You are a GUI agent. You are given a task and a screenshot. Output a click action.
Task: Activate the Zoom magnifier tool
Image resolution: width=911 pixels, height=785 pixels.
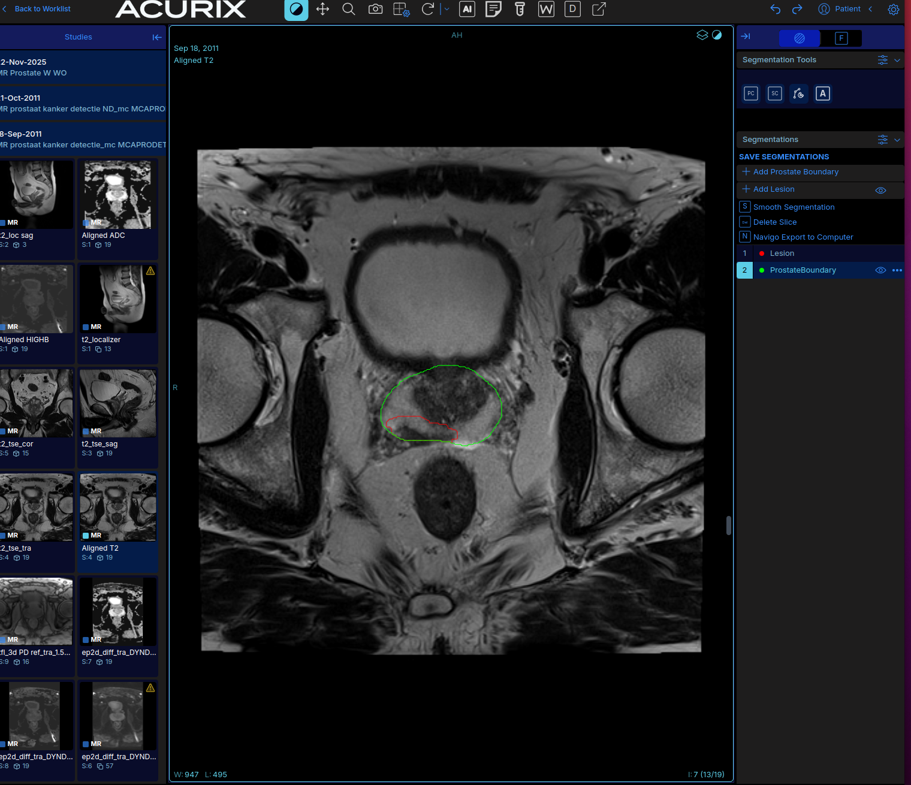(x=349, y=10)
